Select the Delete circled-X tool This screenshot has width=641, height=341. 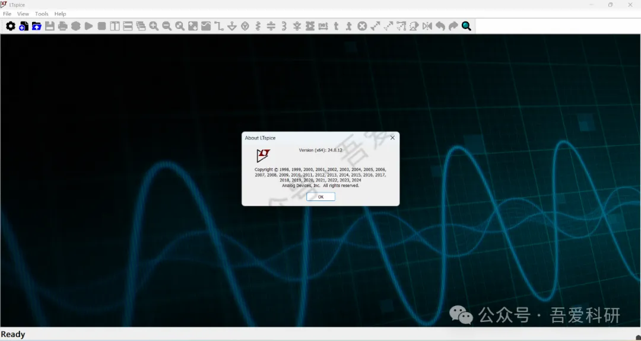(x=362, y=26)
